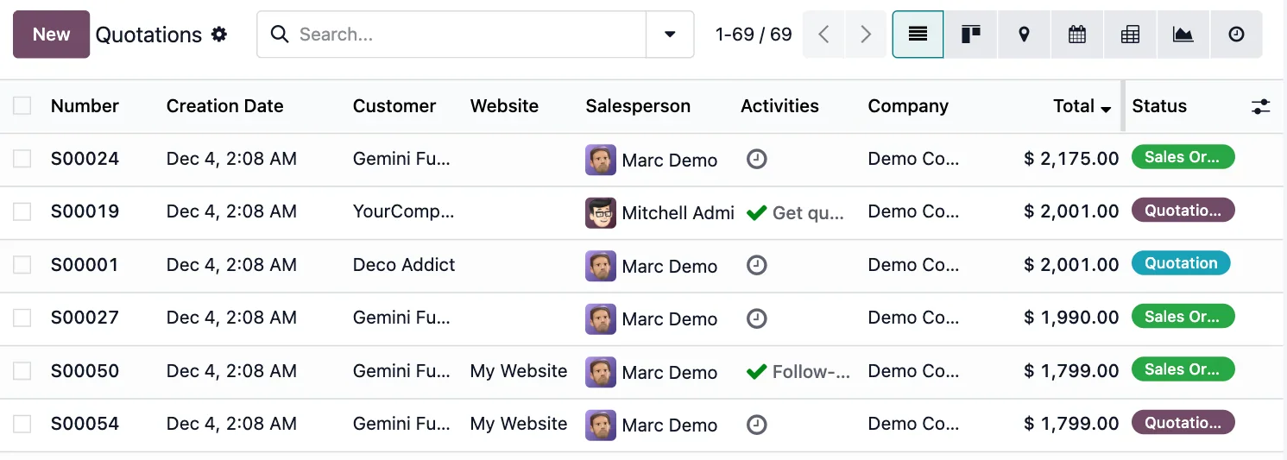The width and height of the screenshot is (1287, 460).
Task: Switch to Calendar view icon
Action: [x=1077, y=35]
